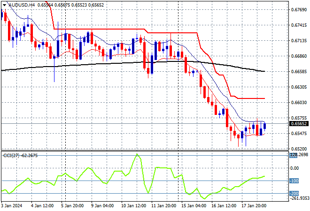Select the 17 Jan 20:00 time label

pos(254,206)
